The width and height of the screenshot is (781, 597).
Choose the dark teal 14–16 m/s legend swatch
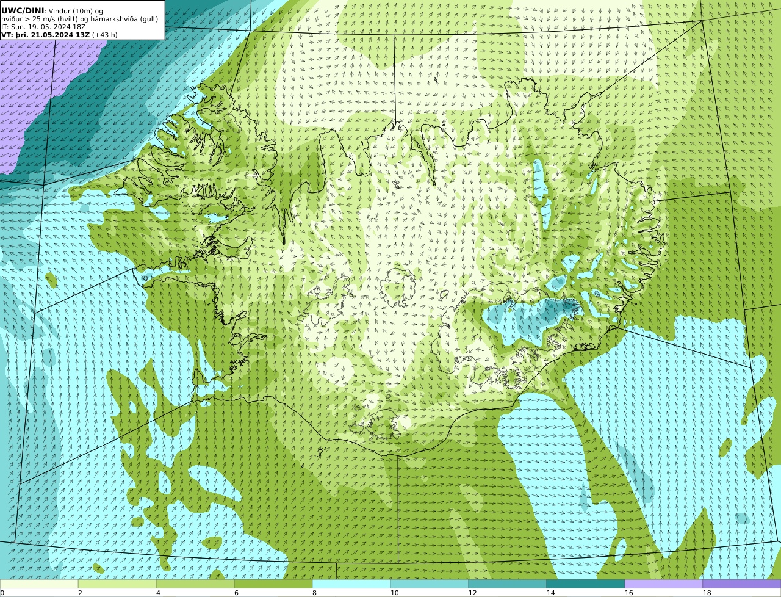(x=586, y=584)
